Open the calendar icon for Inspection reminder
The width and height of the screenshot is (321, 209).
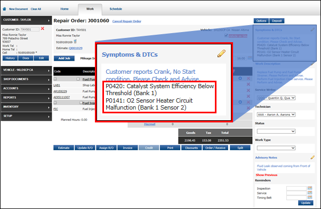pos(310,188)
